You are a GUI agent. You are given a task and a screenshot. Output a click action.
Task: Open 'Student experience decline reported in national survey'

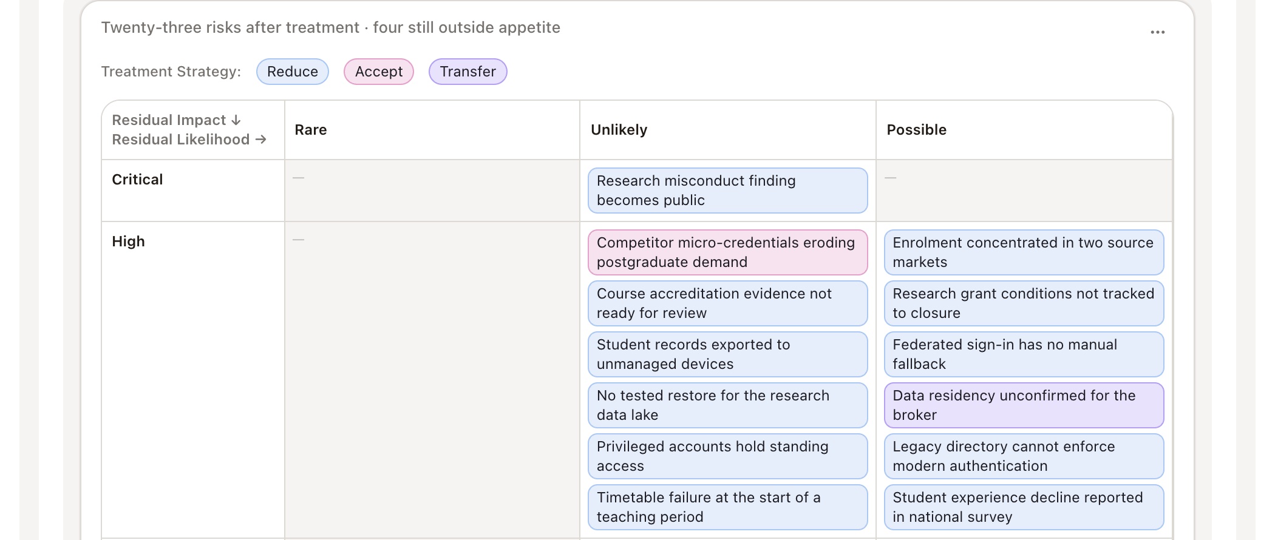click(x=1024, y=507)
